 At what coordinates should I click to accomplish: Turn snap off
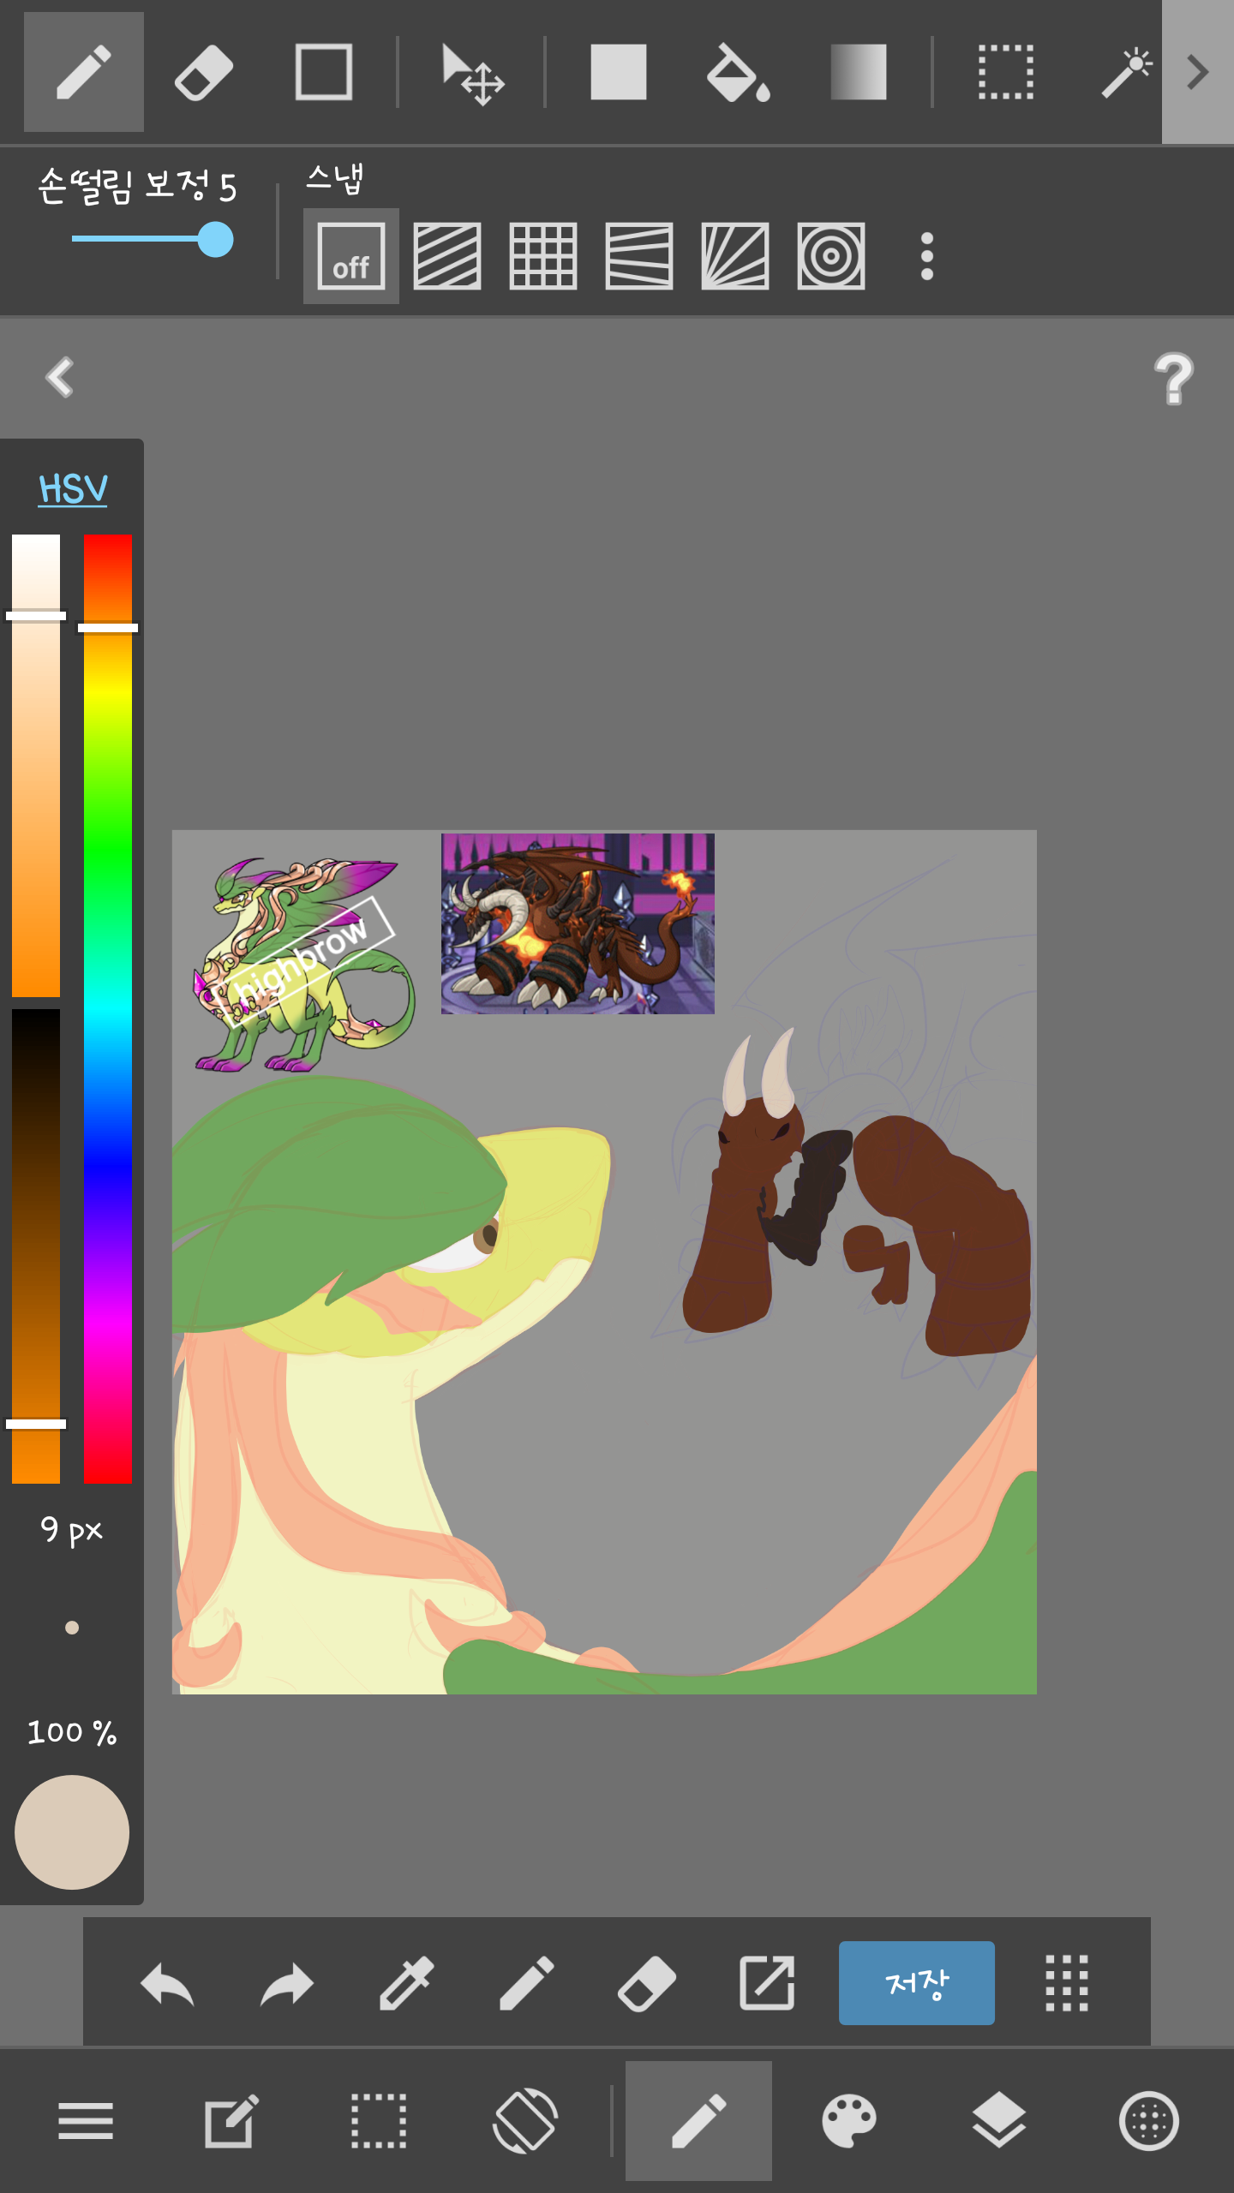(x=351, y=256)
